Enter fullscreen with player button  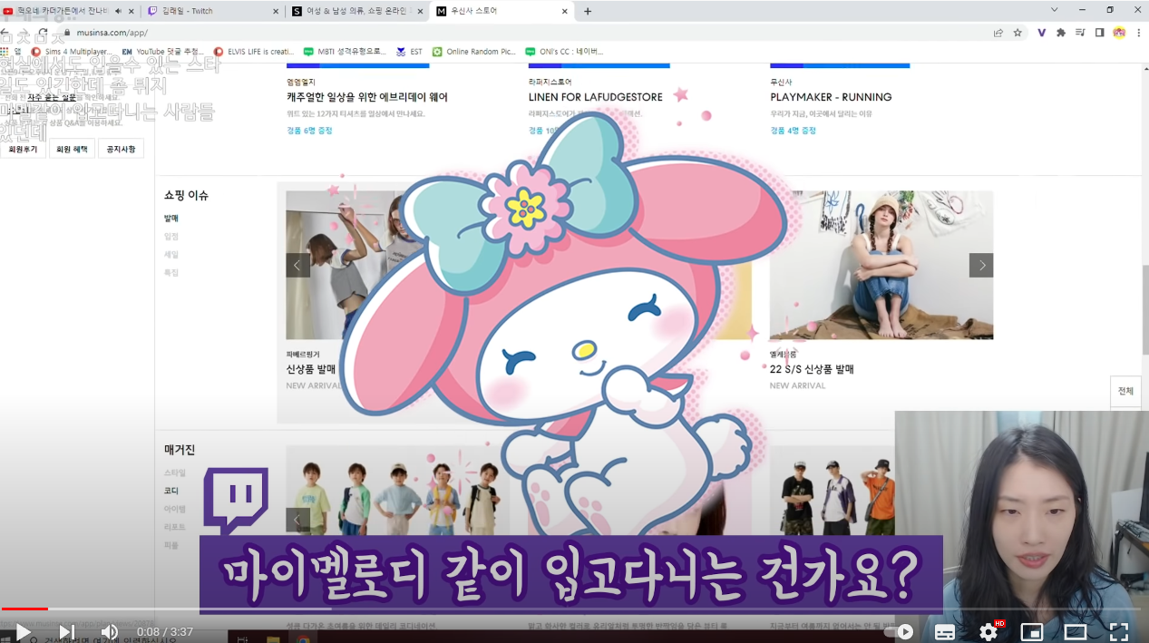pos(1119,632)
